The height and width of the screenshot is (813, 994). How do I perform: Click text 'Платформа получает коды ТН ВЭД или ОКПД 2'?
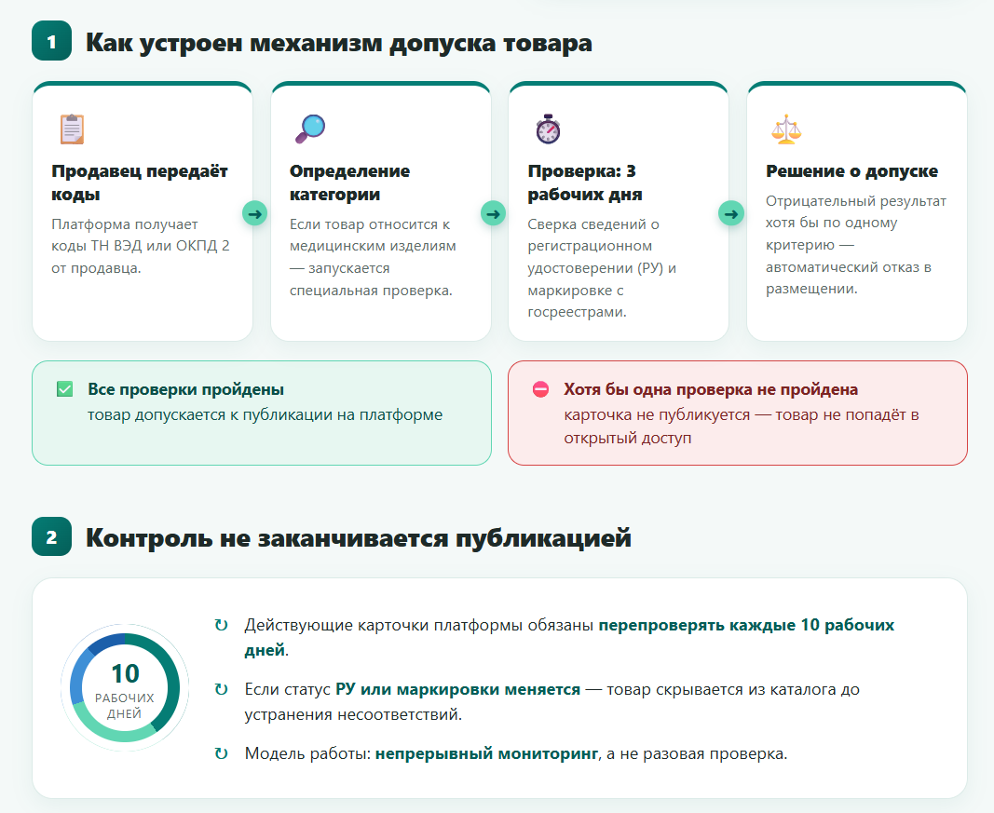tap(140, 235)
